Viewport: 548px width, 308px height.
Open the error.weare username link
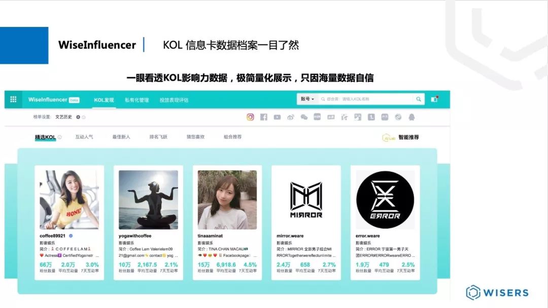[x=368, y=236]
